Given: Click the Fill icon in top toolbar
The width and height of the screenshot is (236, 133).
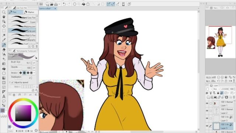Looking at the screenshot, I should coord(83,4).
